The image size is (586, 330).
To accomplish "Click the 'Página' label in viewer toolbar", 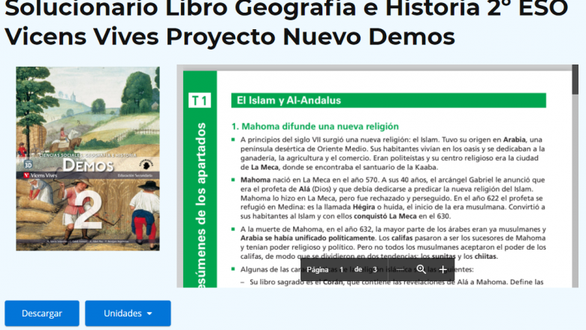I will click(x=318, y=269).
